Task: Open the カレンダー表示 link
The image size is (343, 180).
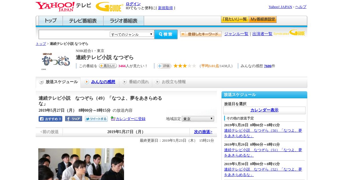Action: pos(264,110)
